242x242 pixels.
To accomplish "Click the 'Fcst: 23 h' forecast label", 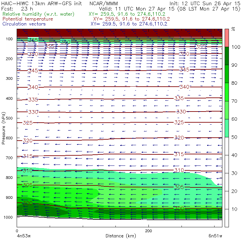I will (x=17, y=9).
